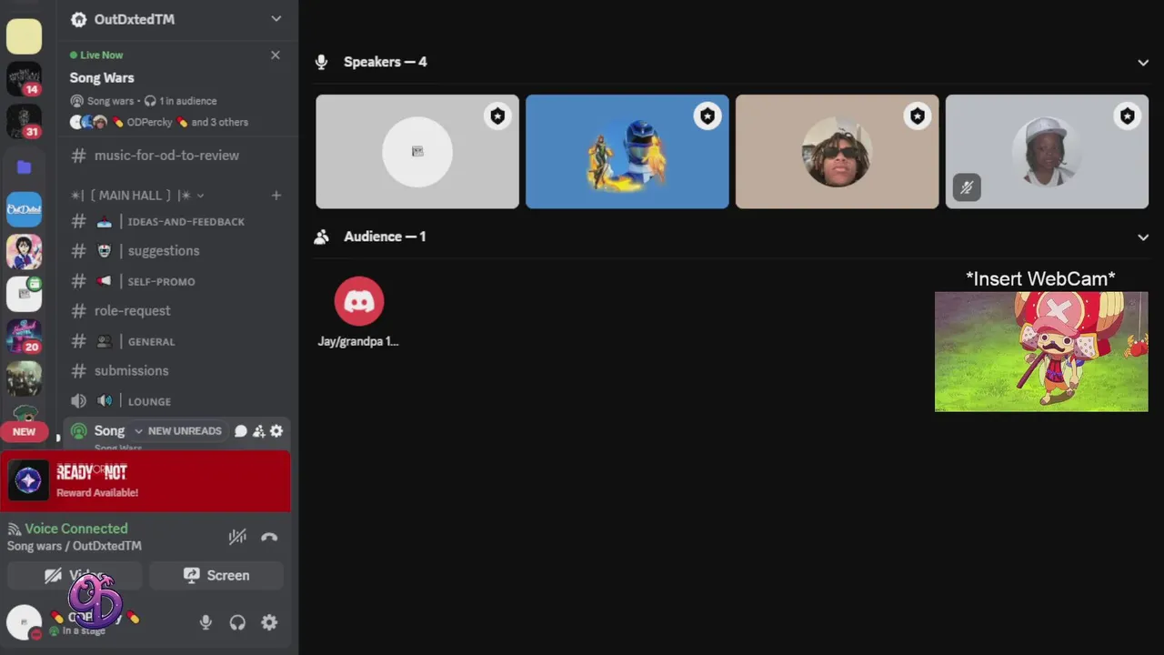Toggle headphones deafen
Screen dimensions: 1164x655
(237, 622)
